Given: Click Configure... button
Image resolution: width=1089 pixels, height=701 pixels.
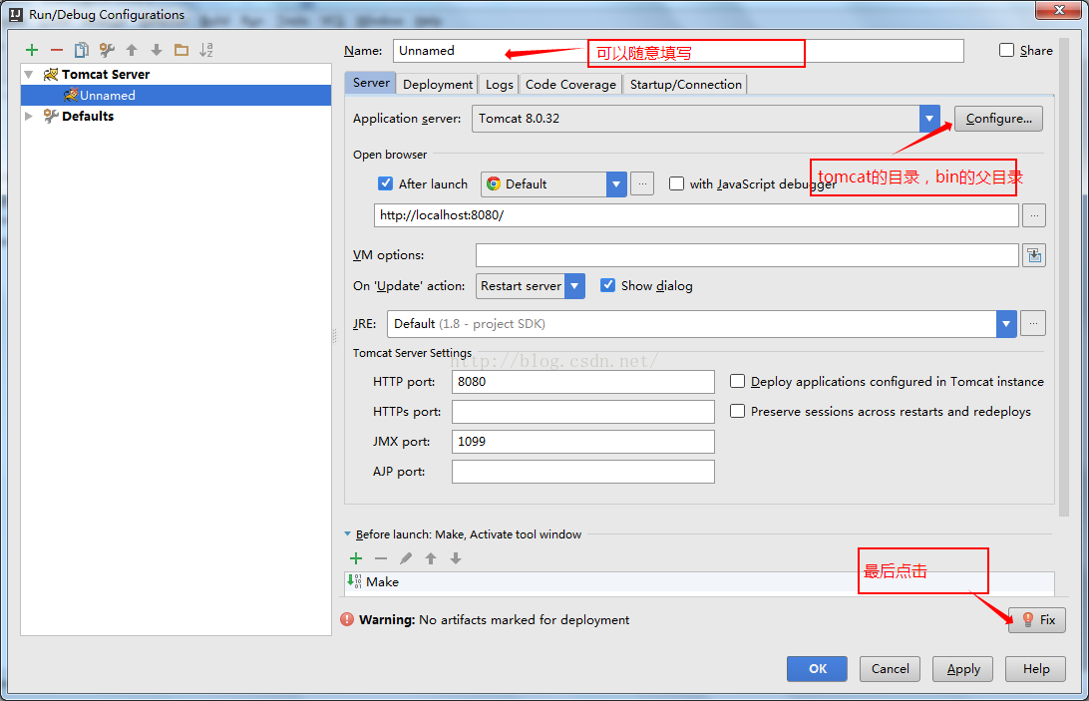Looking at the screenshot, I should (x=998, y=119).
